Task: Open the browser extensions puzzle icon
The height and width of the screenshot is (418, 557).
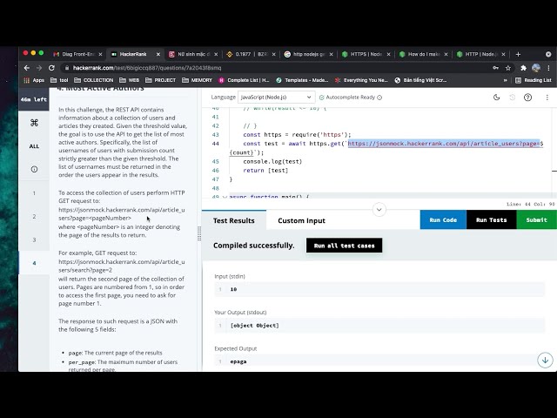Action: coord(523,68)
